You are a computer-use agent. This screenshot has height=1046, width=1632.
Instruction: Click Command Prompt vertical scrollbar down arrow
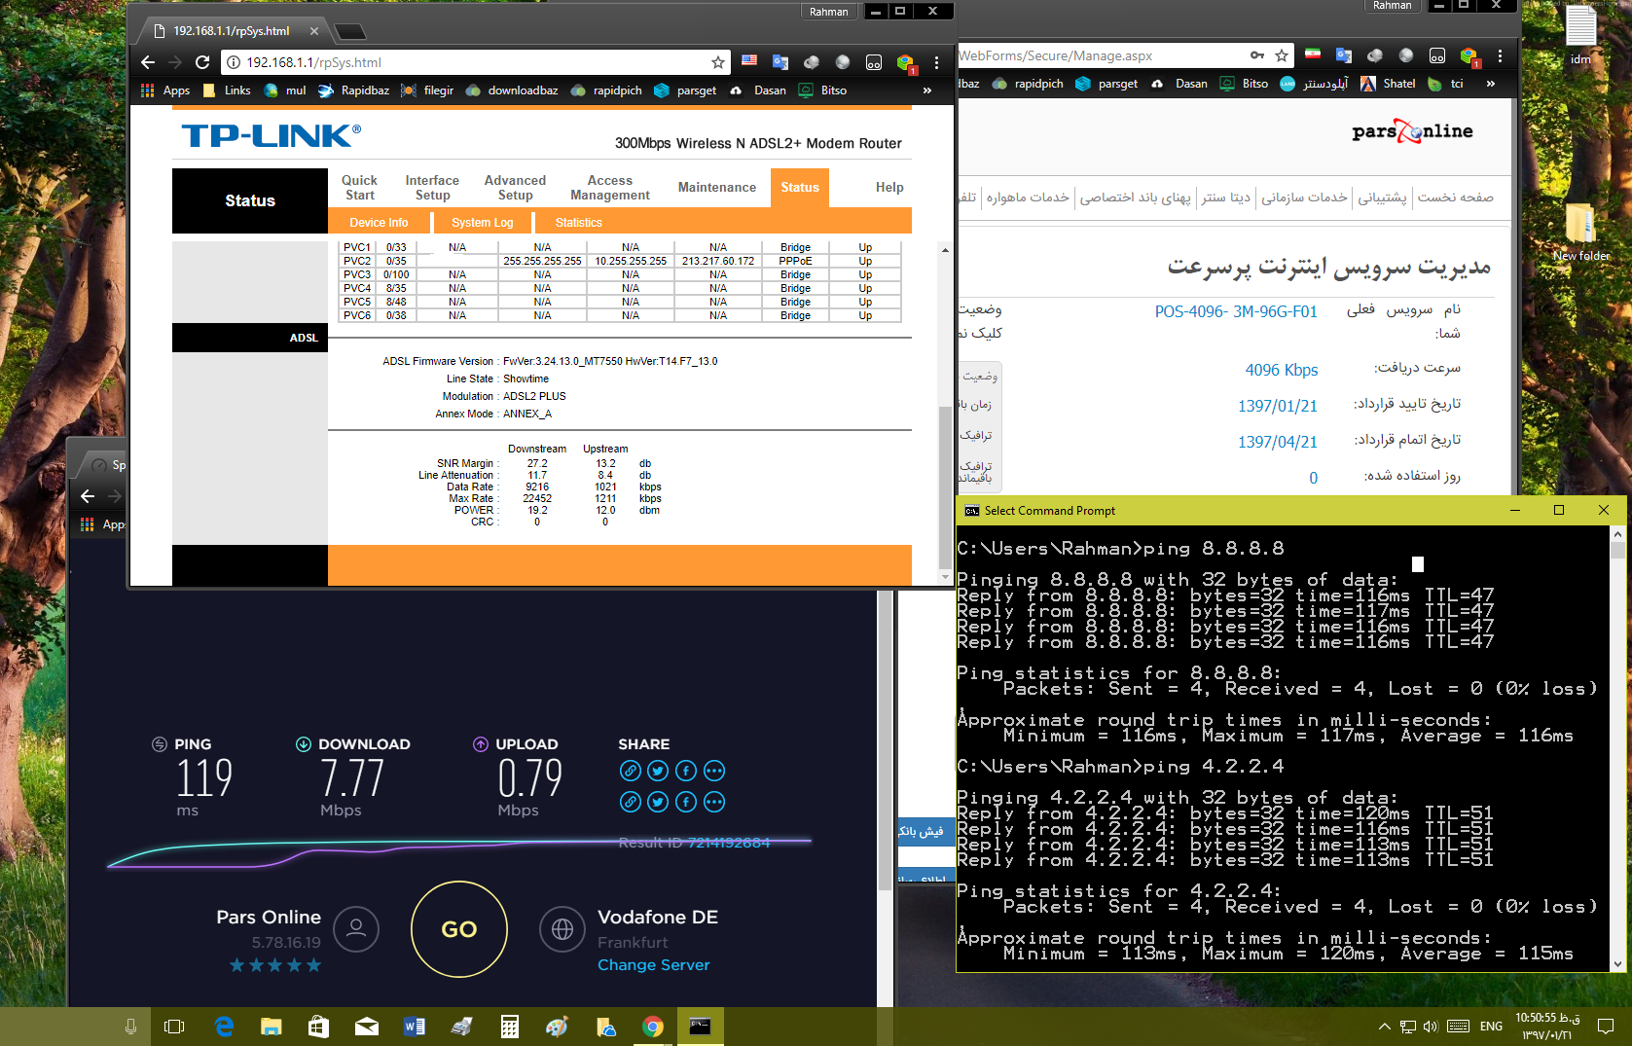[1617, 964]
